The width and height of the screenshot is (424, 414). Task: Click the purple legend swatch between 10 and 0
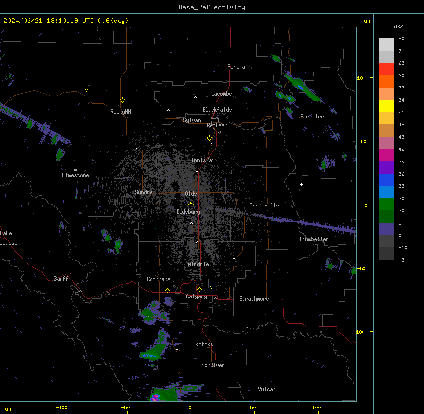pyautogui.click(x=387, y=229)
